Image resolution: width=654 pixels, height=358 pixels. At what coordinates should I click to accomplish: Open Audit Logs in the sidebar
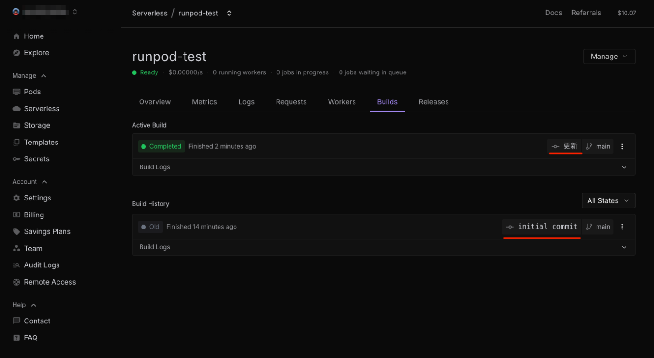[42, 265]
